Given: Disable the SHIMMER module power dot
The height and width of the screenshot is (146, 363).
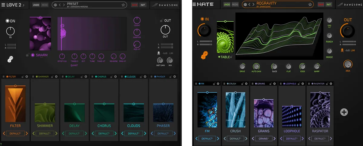Looking at the screenshot, I should click(37, 77).
